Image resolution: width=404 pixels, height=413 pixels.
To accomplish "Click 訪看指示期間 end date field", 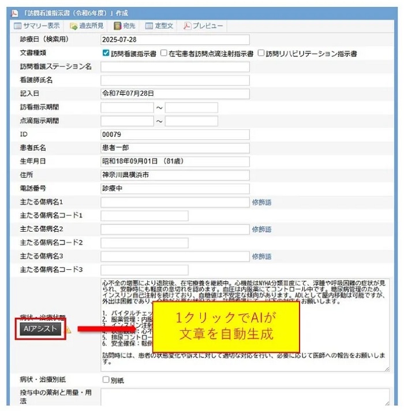I will pyautogui.click(x=192, y=108).
